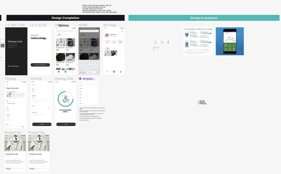Choose 'Top' in the dropdown component list
The height and width of the screenshot is (174, 281).
tap(89, 86)
